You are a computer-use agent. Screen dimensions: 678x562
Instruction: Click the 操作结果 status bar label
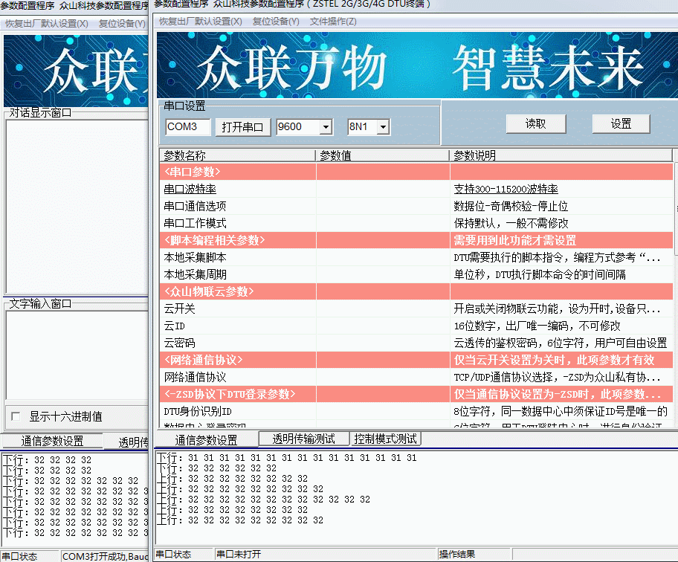[x=456, y=555]
